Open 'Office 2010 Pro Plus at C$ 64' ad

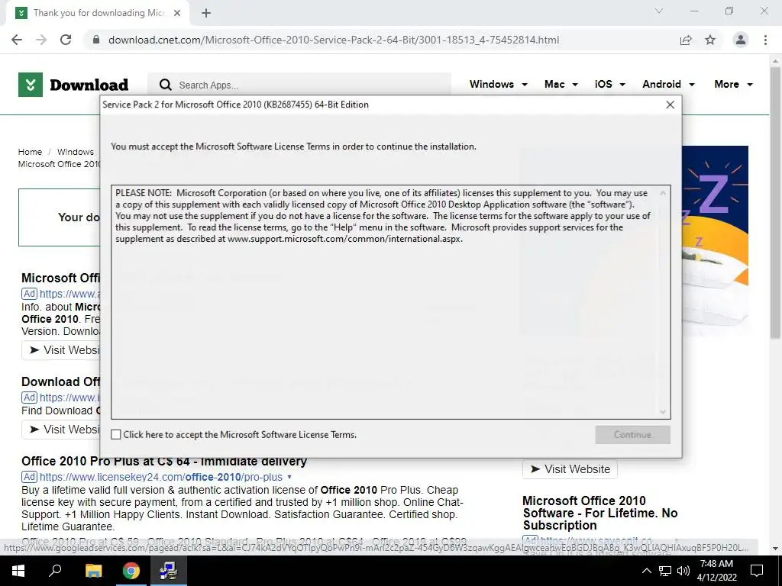coord(164,462)
